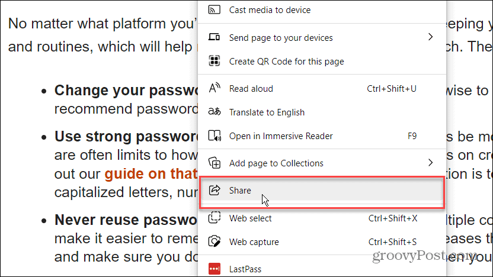Click the red LastPass icon
493x277 pixels.
pos(215,269)
